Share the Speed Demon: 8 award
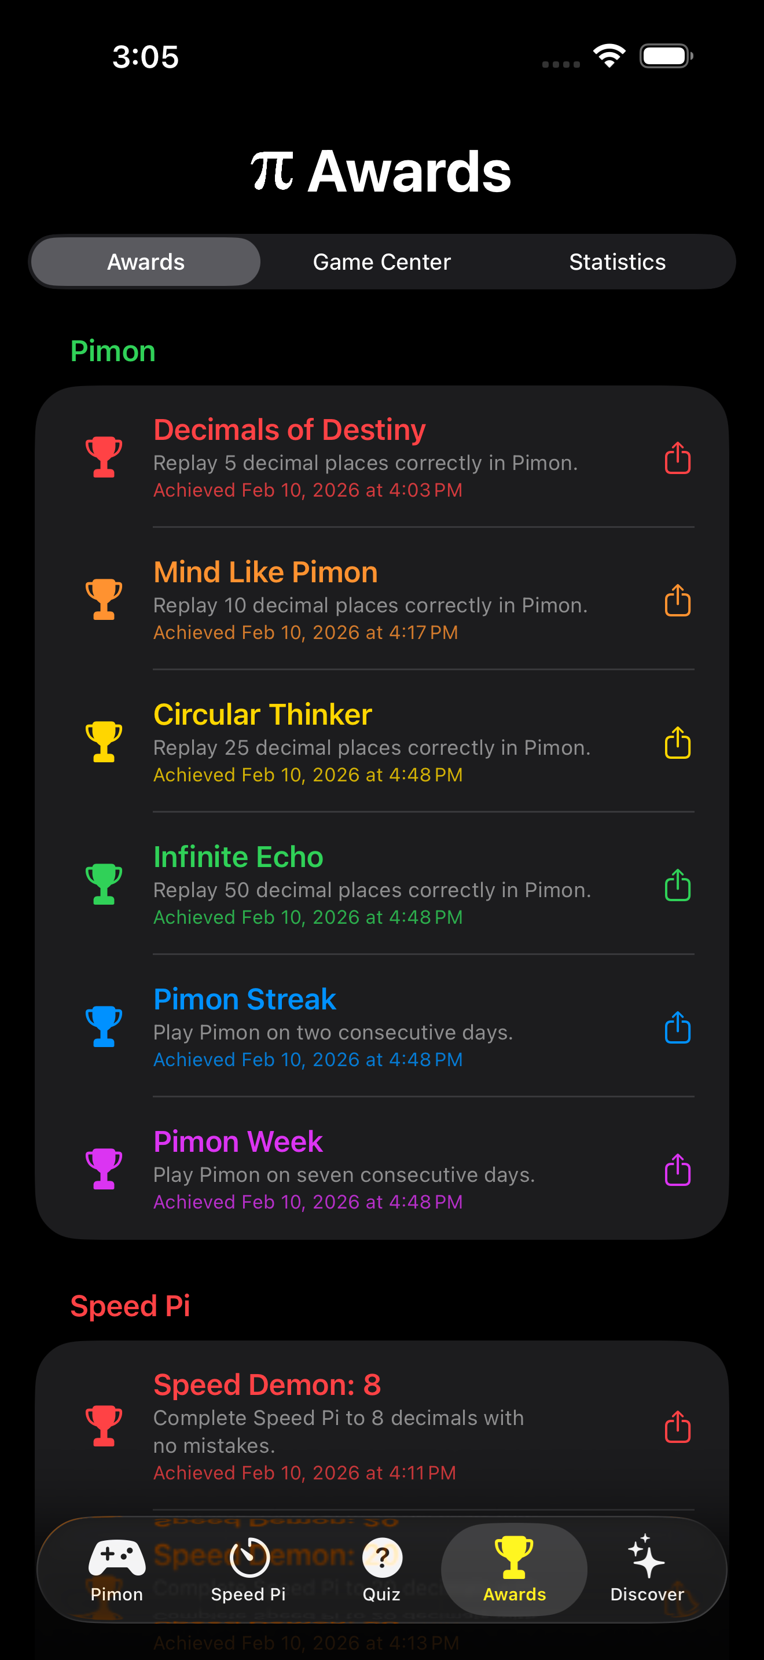The width and height of the screenshot is (764, 1660). 677,1427
